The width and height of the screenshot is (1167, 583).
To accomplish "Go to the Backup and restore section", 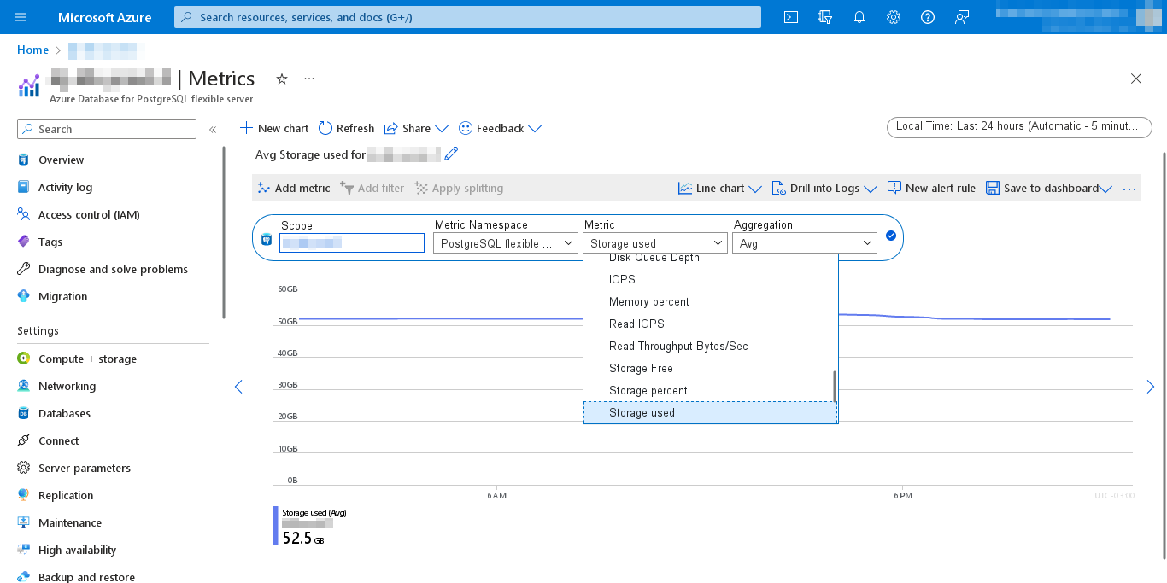I will (x=86, y=577).
